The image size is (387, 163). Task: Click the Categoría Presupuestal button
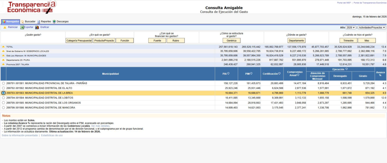tap(79, 40)
